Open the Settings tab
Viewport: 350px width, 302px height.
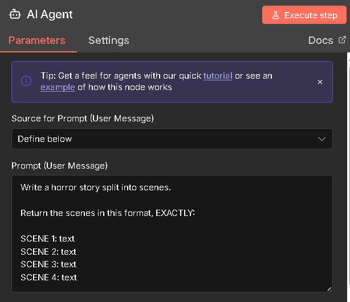point(108,40)
